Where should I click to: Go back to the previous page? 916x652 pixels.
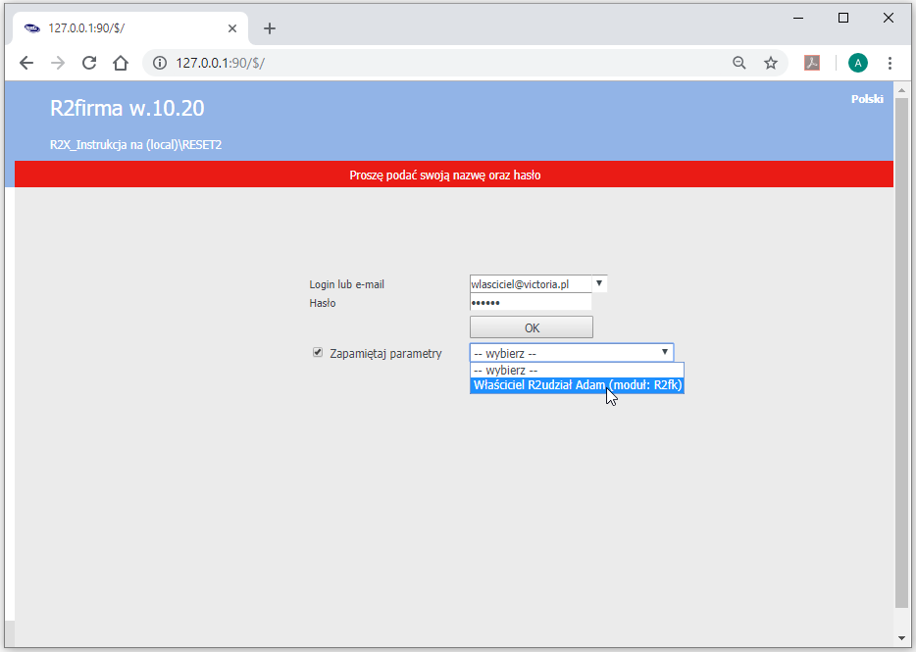click(26, 63)
